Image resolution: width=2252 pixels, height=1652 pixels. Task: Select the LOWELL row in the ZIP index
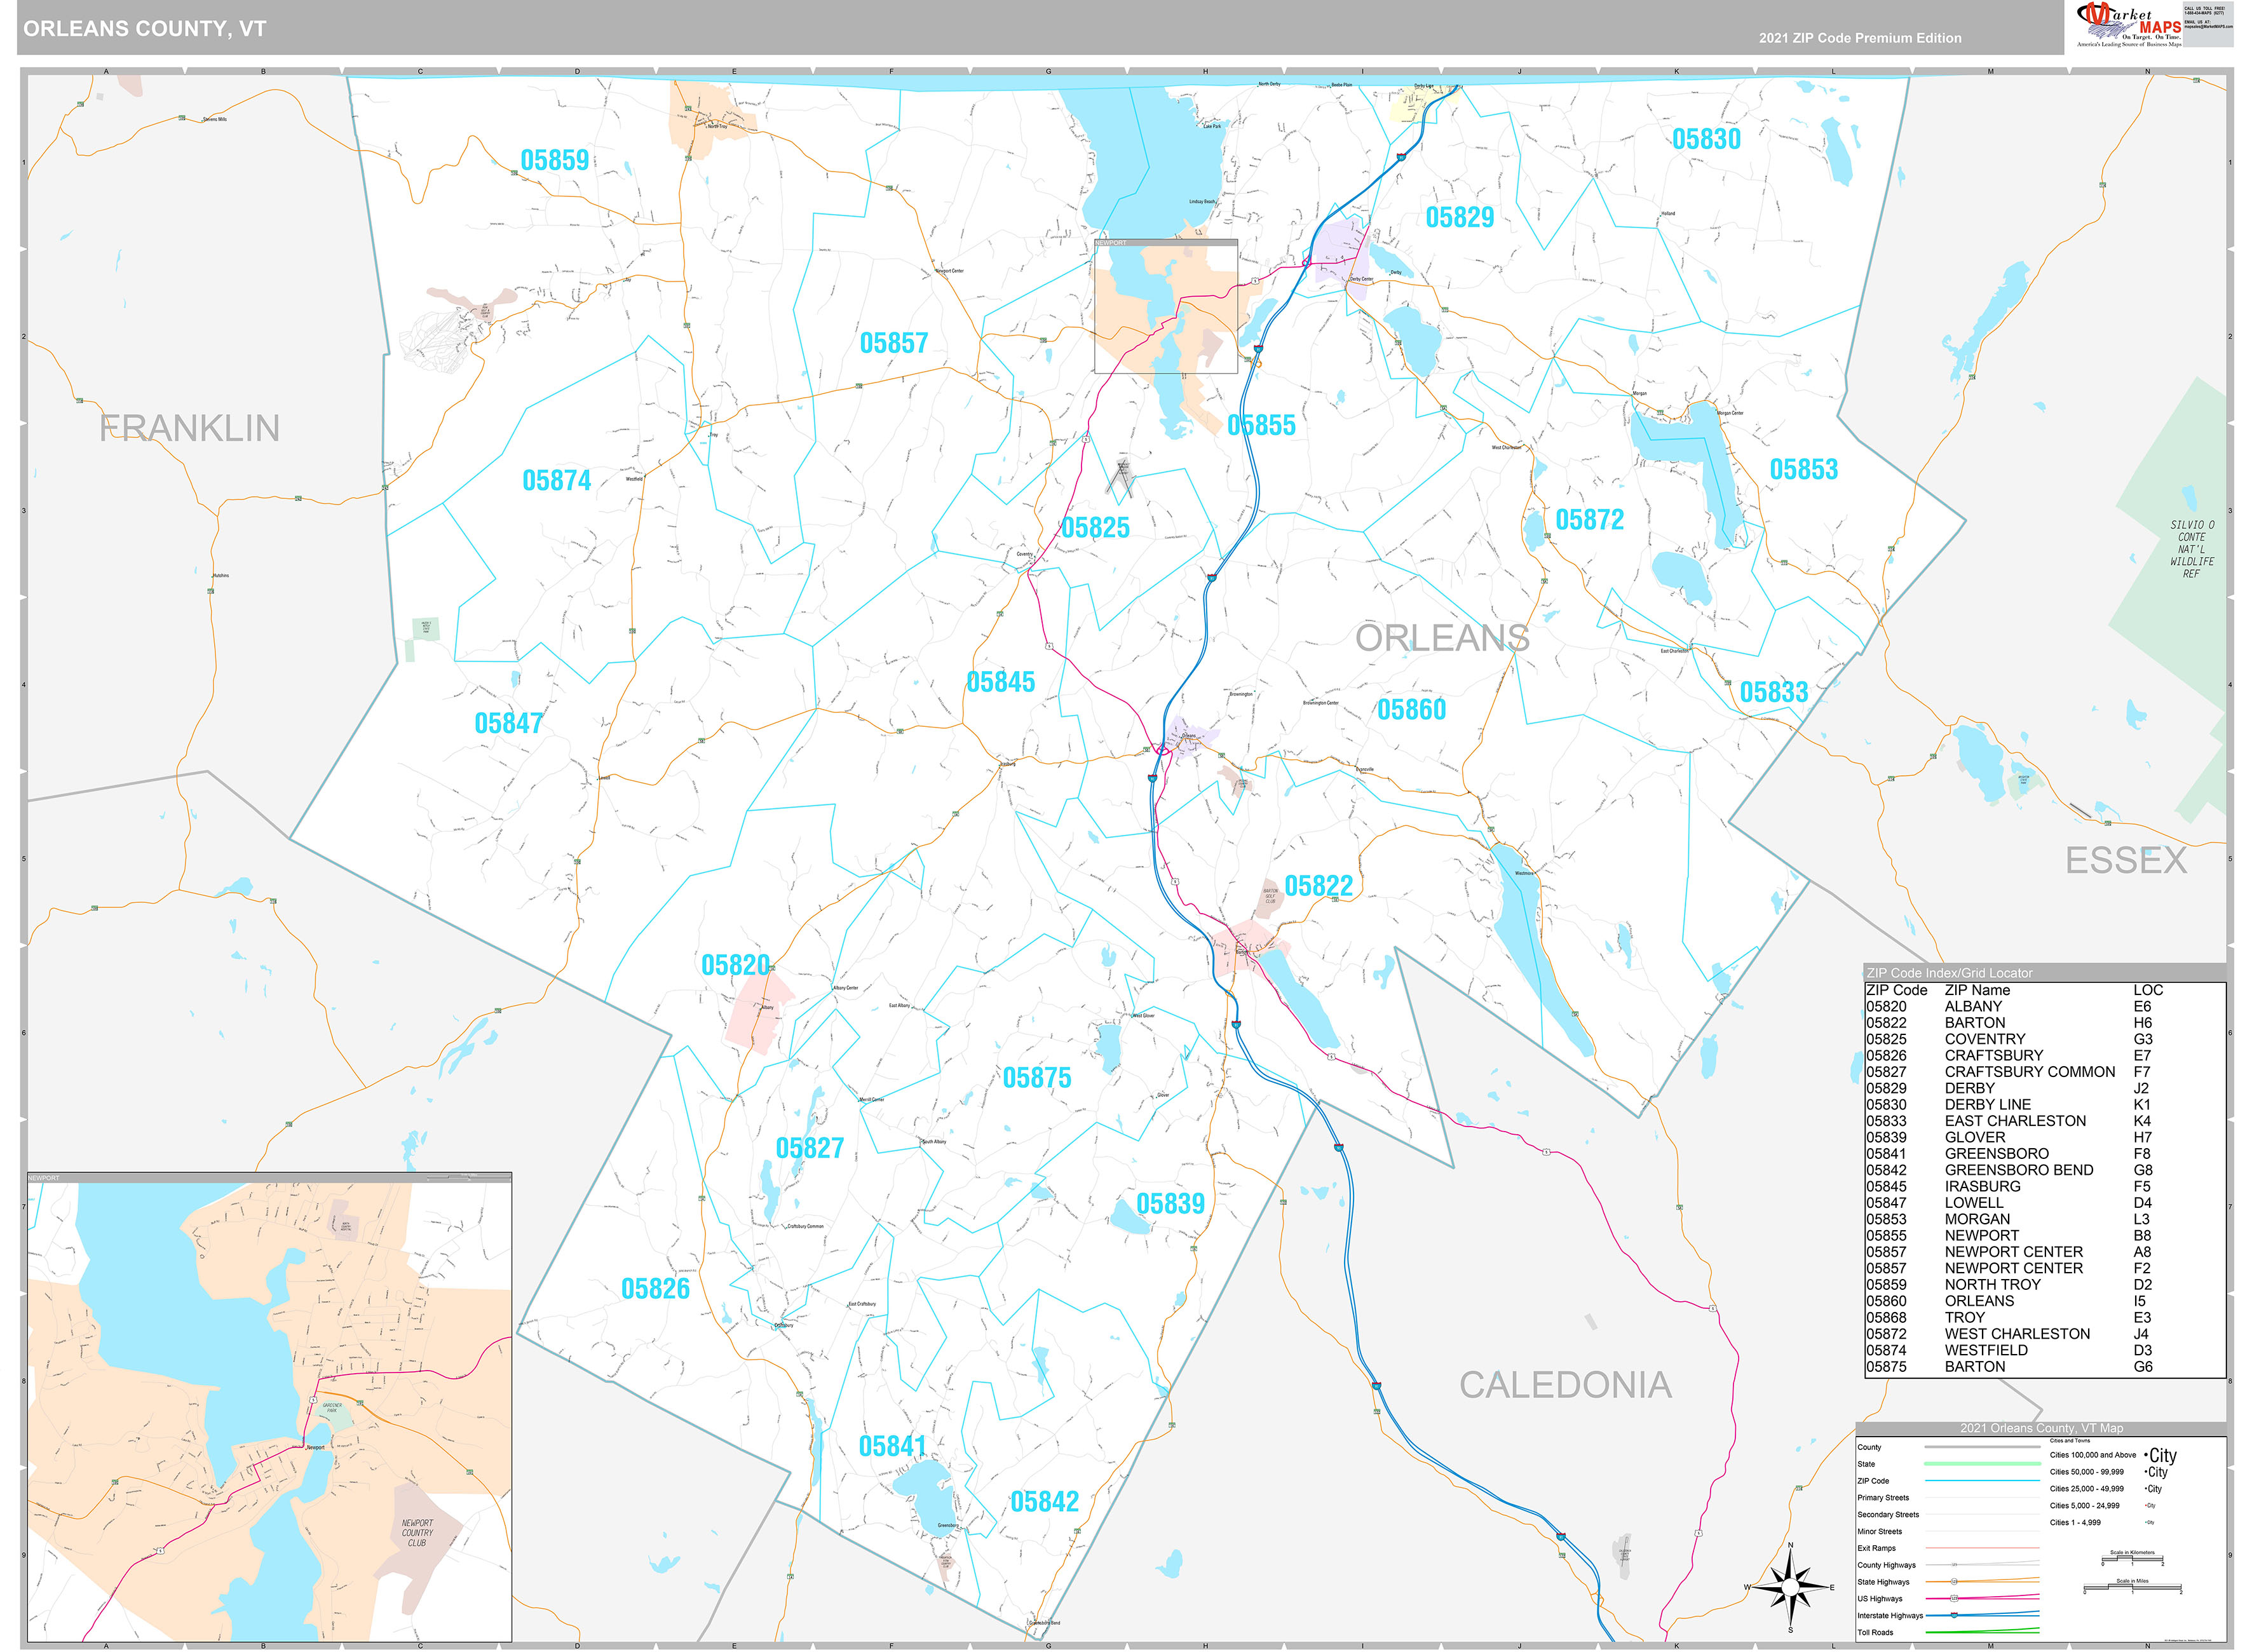point(2045,1203)
